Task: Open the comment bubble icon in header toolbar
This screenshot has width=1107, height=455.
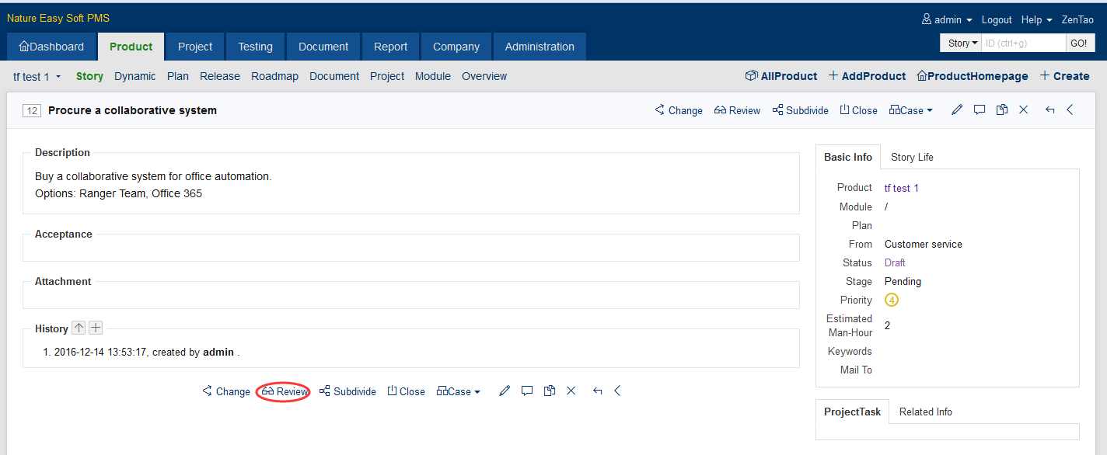Action: click(x=980, y=110)
